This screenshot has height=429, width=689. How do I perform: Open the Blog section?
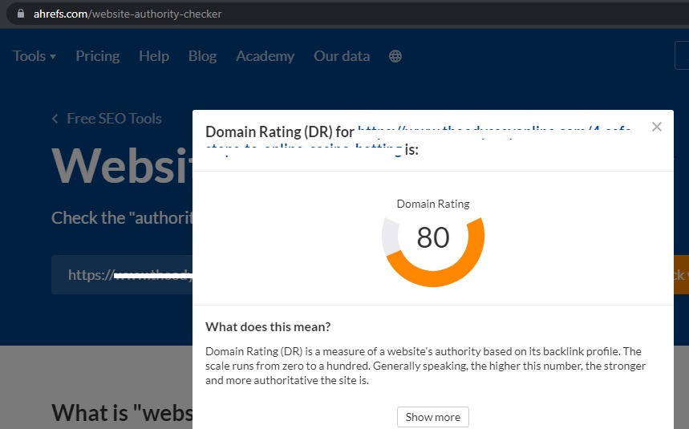(202, 56)
